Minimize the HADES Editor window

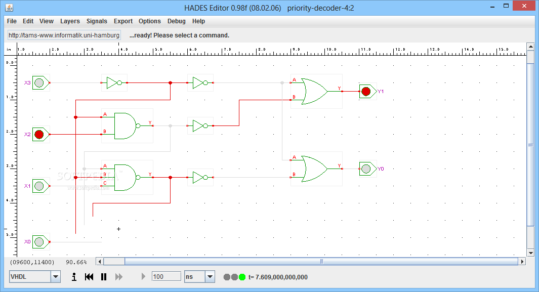click(492, 7)
